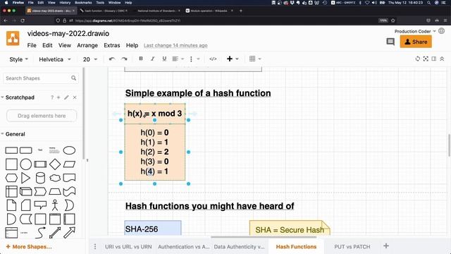Click the draw.io orange logo
Viewport: 451px width, 254px height.
13,39
